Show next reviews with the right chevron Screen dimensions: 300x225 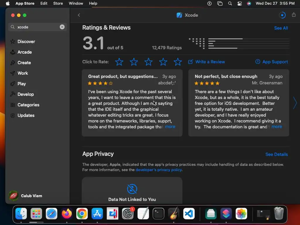point(295,103)
